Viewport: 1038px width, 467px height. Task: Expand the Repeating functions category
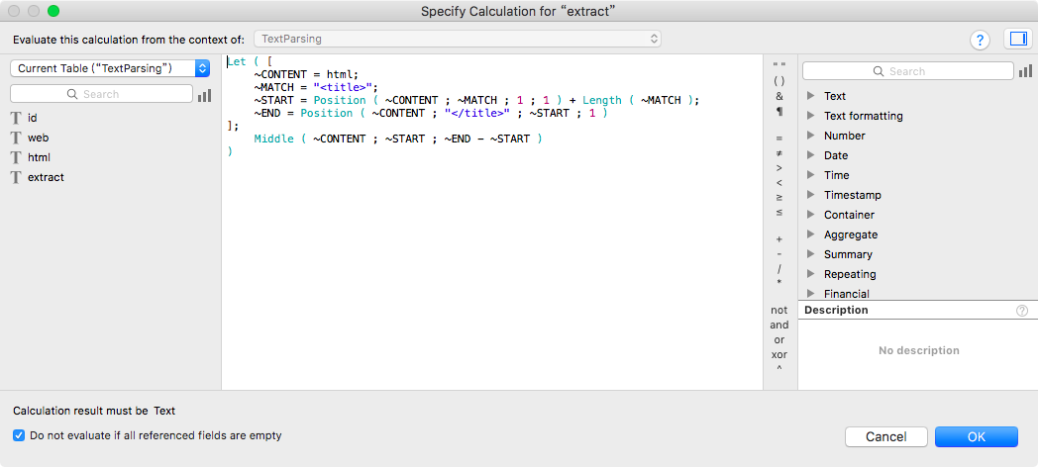point(810,275)
